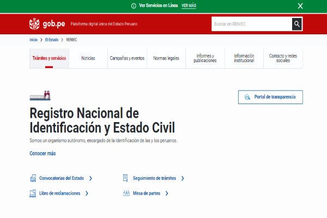This screenshot has width=327, height=218.
Task: Click the magnifier search button
Action: coord(297,24)
